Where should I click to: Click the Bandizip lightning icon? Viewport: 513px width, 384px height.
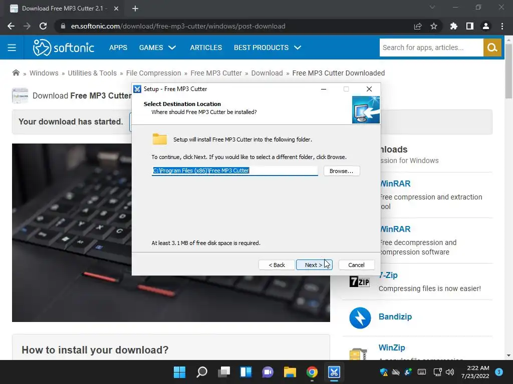(x=360, y=317)
